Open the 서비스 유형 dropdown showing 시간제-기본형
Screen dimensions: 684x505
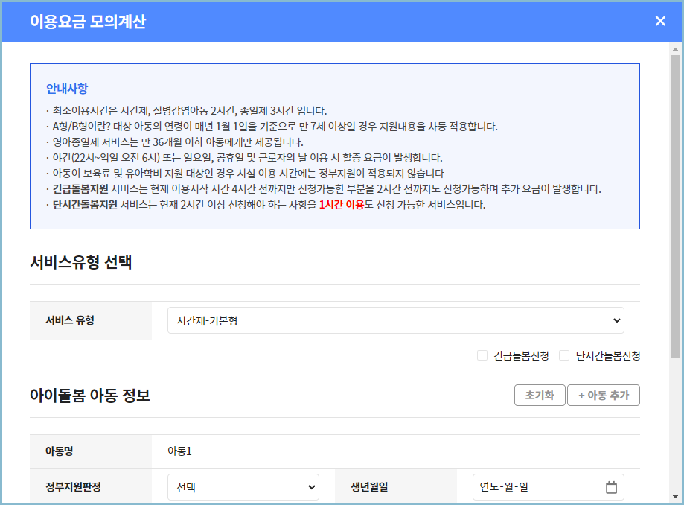click(394, 320)
